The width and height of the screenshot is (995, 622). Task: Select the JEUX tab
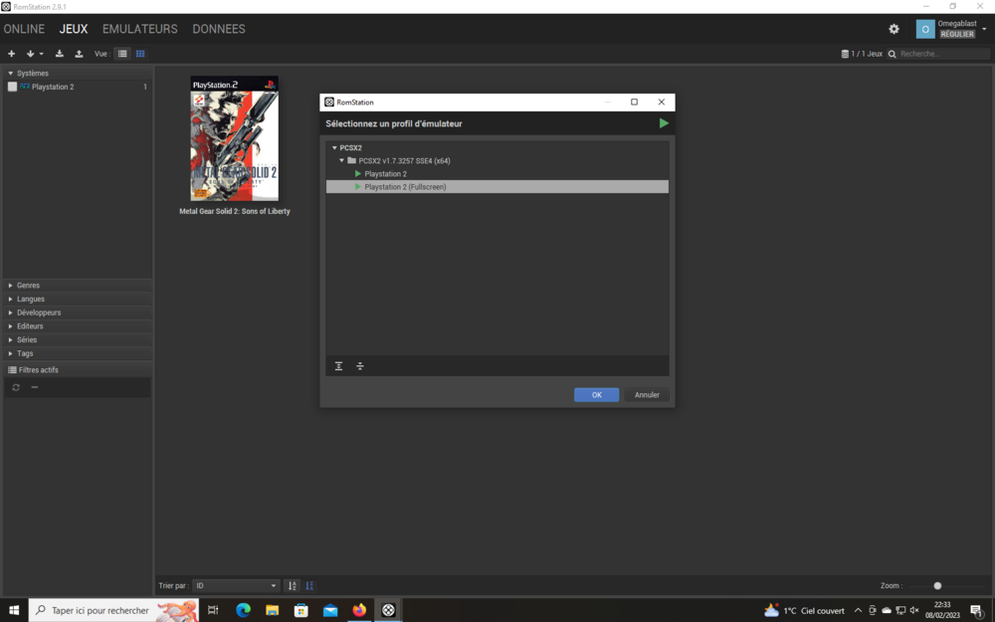click(74, 29)
